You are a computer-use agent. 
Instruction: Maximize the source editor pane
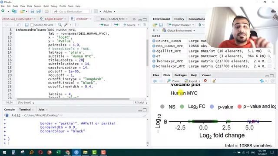145,19
